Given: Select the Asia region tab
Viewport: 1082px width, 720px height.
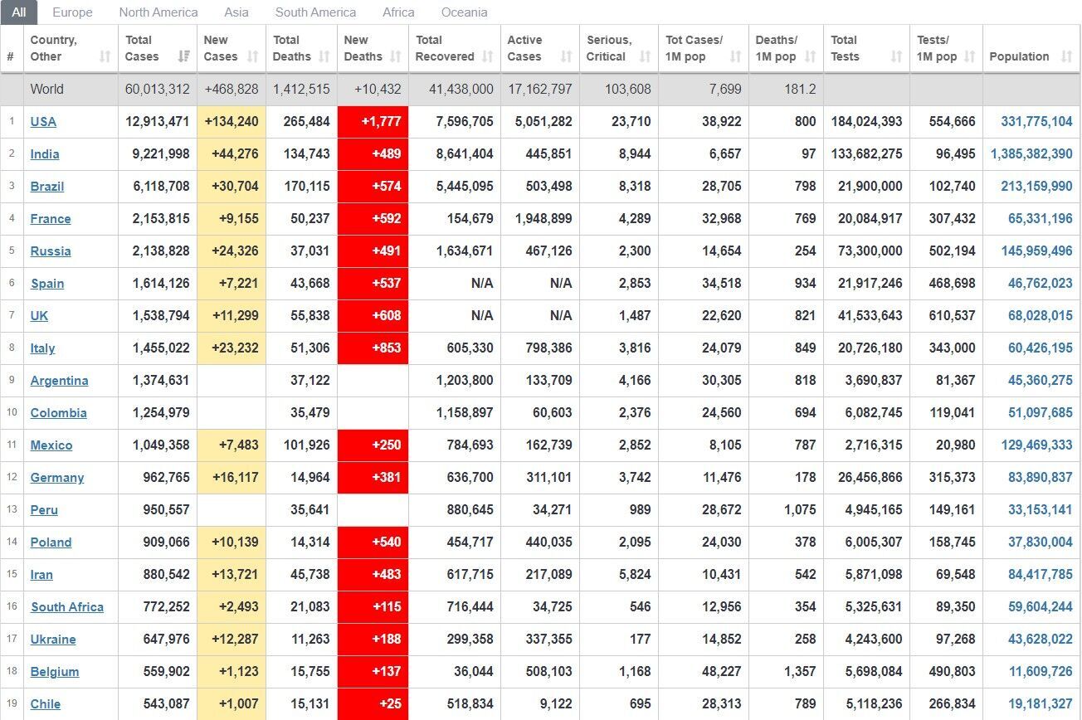Looking at the screenshot, I should tap(236, 12).
